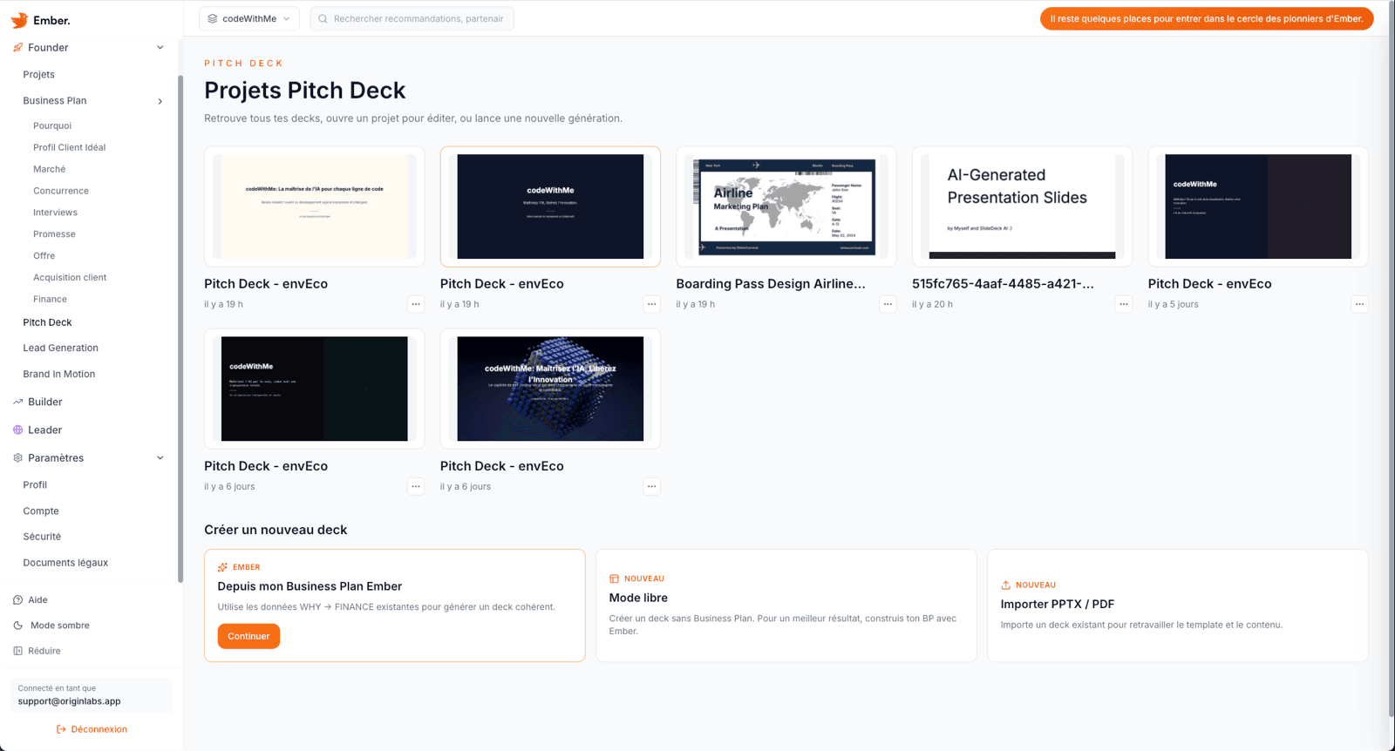The width and height of the screenshot is (1395, 751).
Task: Open options menu for 515fc765-4aaf deck
Action: click(x=1124, y=304)
